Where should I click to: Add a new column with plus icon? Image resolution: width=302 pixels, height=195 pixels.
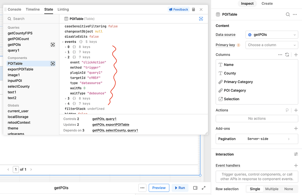pyautogui.click(x=296, y=54)
